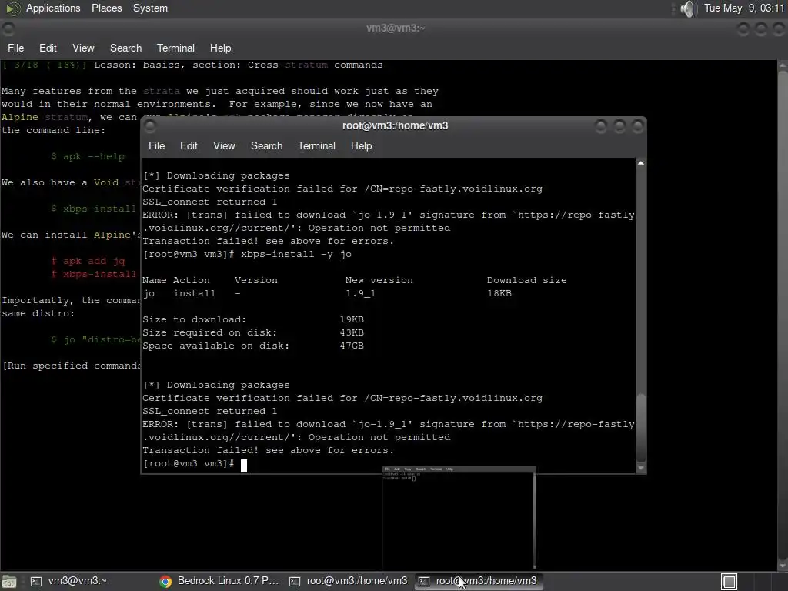Viewport: 788px width, 591px height.
Task: Click the show desktop icon in bottom panel
Action: 9,582
